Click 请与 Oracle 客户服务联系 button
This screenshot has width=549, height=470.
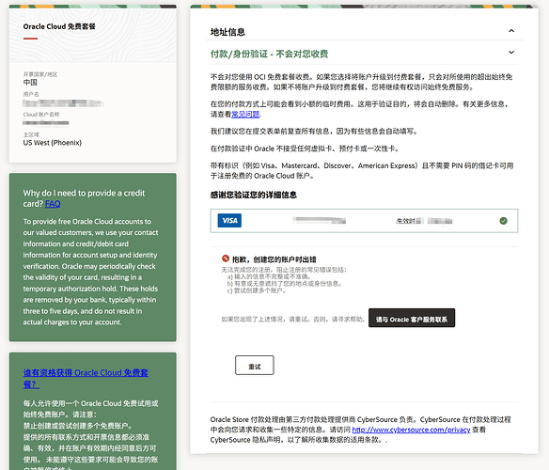pyautogui.click(x=412, y=318)
